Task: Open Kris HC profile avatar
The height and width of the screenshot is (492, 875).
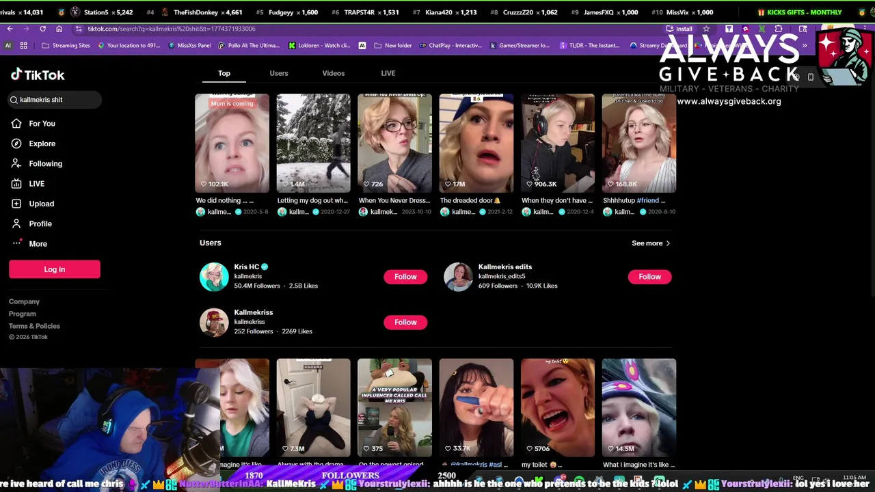Action: 214,277
